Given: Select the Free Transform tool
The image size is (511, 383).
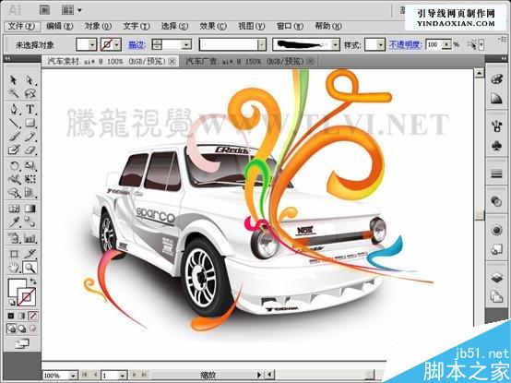Looking at the screenshot, I should (30, 179).
